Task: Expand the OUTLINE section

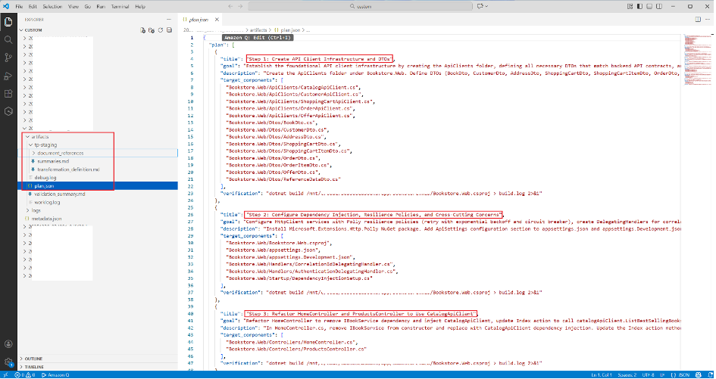Action: click(x=33, y=358)
